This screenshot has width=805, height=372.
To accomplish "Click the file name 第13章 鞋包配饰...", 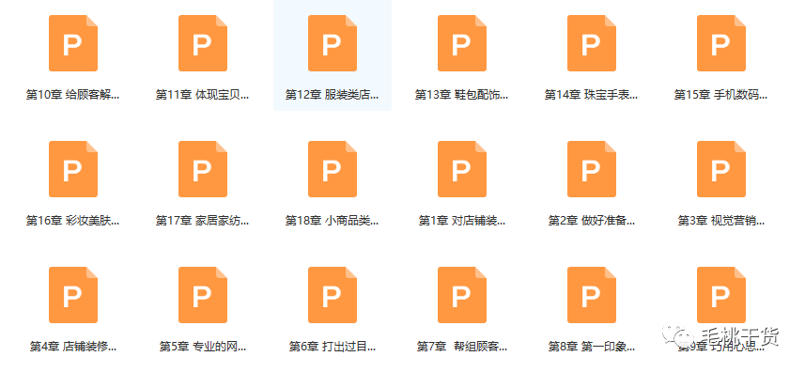I will (x=462, y=95).
